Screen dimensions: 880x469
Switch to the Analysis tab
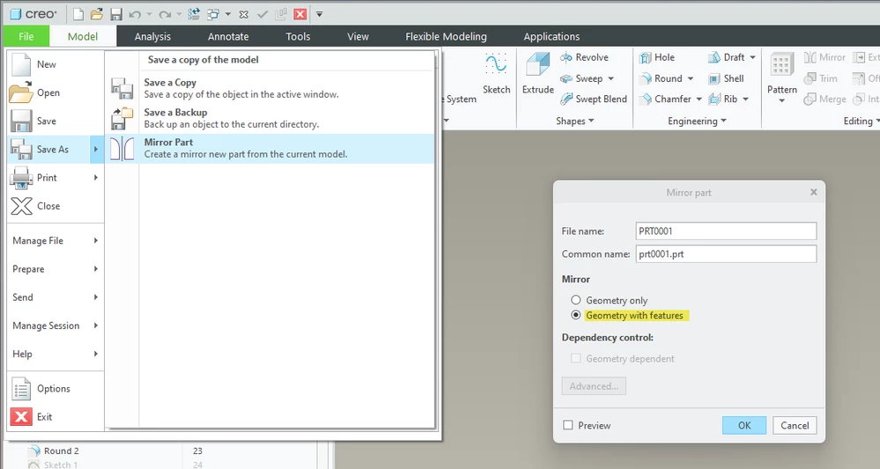[152, 36]
